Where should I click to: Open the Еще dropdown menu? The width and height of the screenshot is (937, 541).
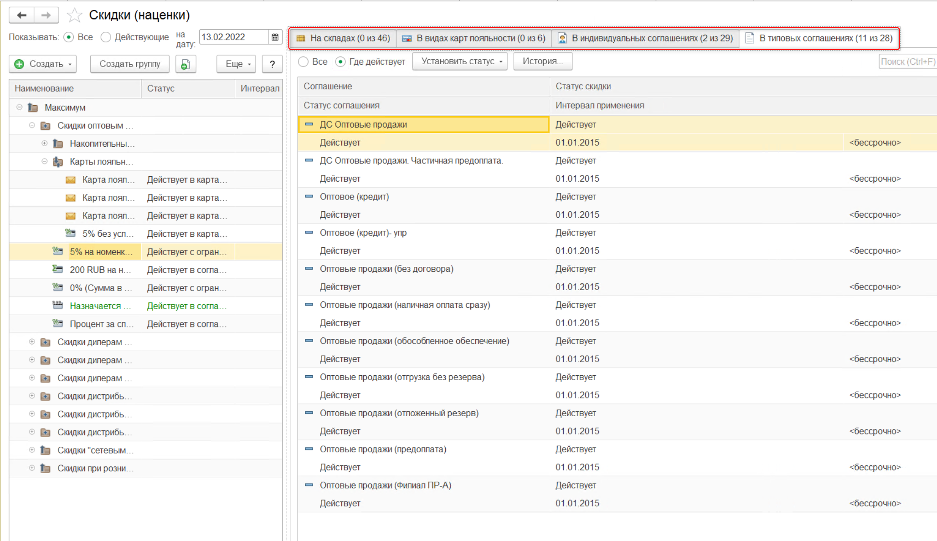tap(237, 64)
